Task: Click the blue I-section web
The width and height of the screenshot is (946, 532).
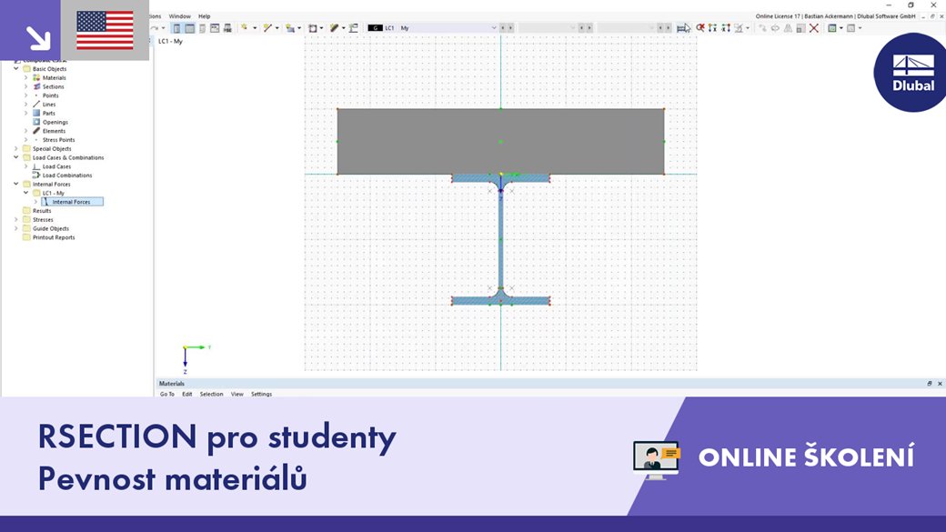Action: coord(501,241)
